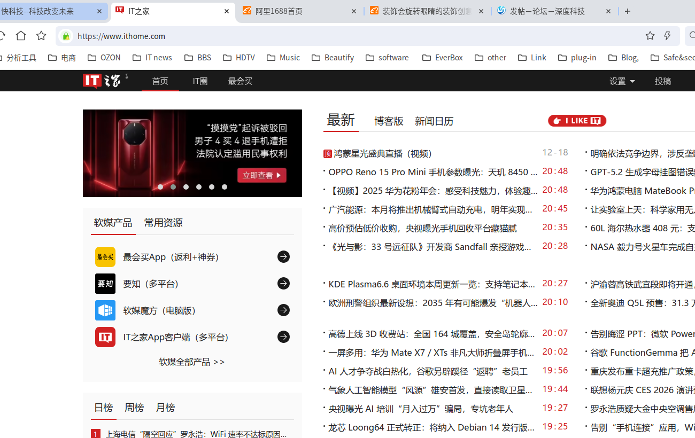Switch to the 阿里1688首页 browser tab
This screenshot has width=695, height=438.
[x=299, y=11]
